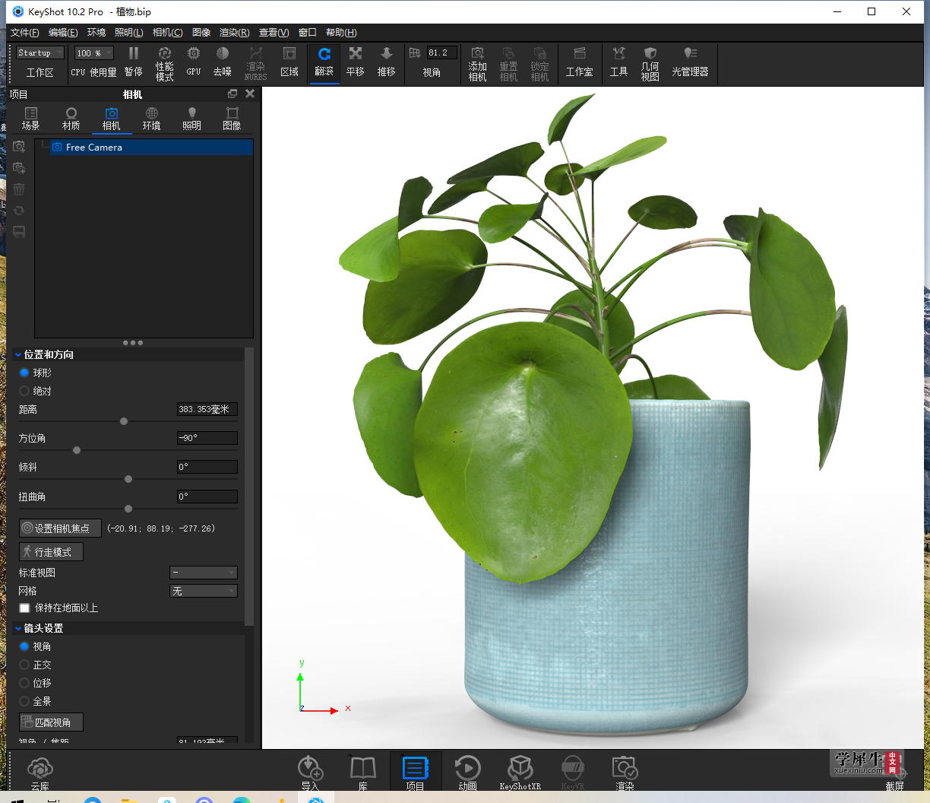Click the 距离 distance slider handle
The image size is (930, 803).
124,421
